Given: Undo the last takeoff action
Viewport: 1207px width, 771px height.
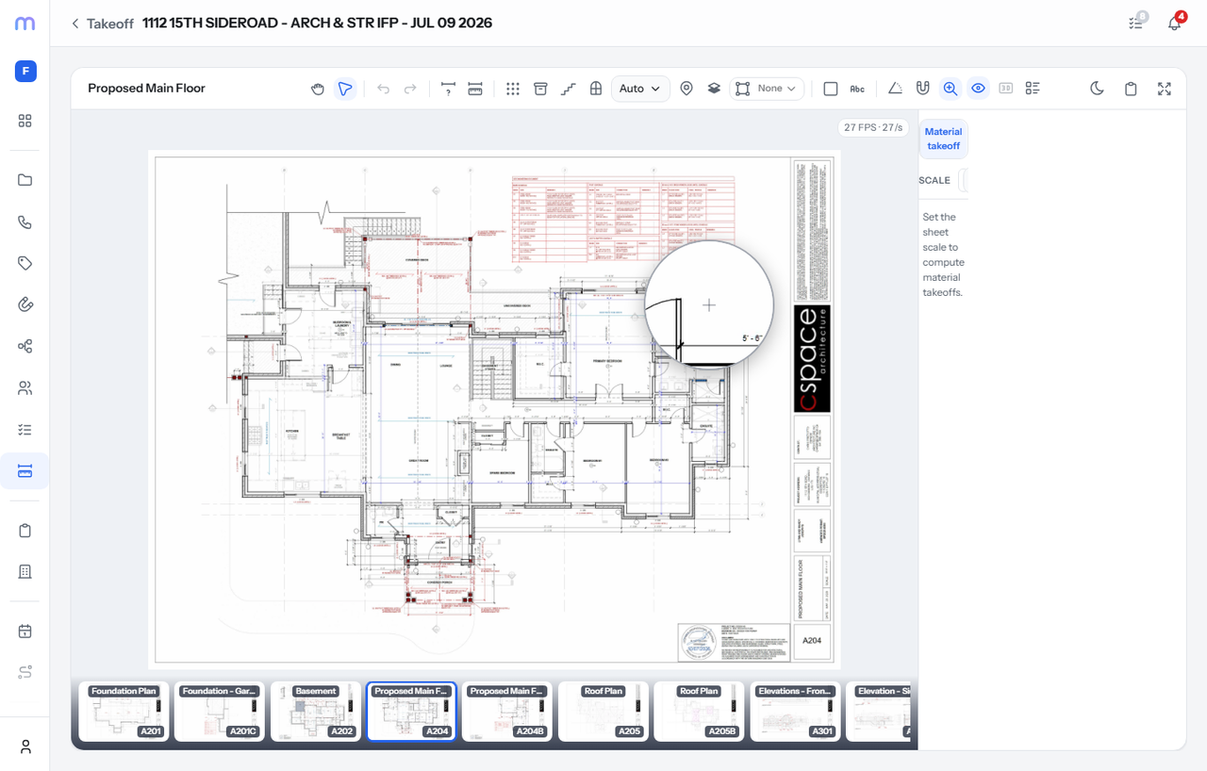Looking at the screenshot, I should point(384,89).
